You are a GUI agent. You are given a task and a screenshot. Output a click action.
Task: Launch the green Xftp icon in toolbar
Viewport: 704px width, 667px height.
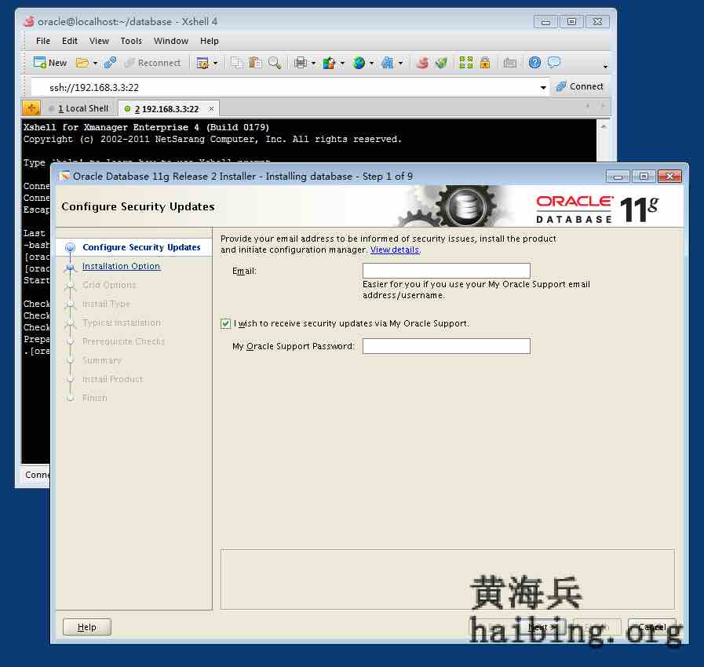point(441,63)
